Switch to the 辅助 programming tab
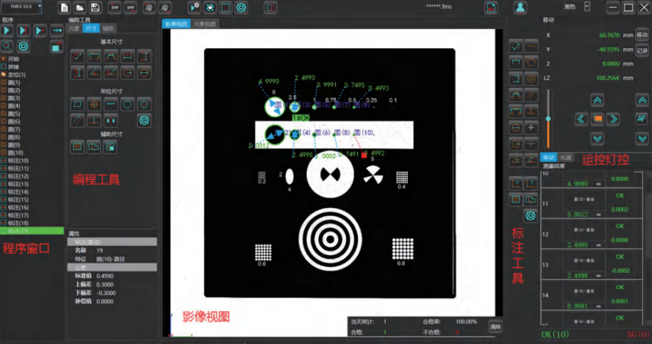This screenshot has width=652, height=344. click(x=108, y=28)
